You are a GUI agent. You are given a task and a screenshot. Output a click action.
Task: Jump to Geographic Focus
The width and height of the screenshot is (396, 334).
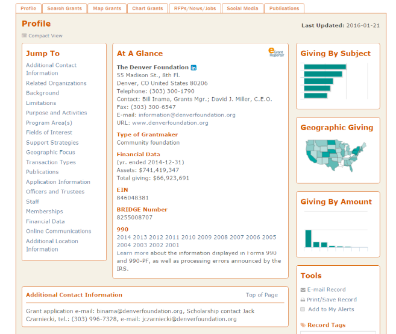51,153
